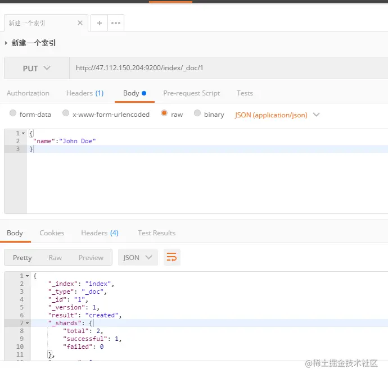Click the "_version": 1 response line
This screenshot has height=378, width=388.
click(x=74, y=308)
